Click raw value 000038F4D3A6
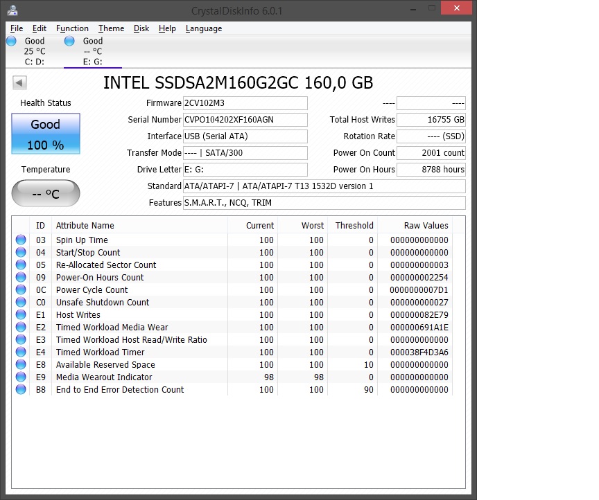Viewport: 599px width, 500px height. tap(419, 352)
